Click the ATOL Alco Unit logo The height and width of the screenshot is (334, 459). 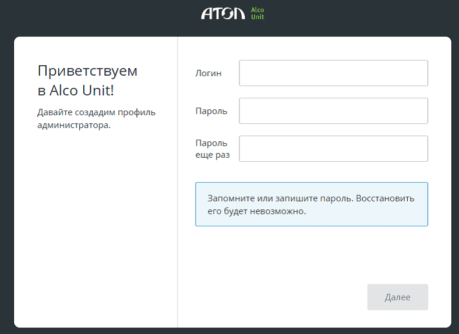(x=232, y=13)
